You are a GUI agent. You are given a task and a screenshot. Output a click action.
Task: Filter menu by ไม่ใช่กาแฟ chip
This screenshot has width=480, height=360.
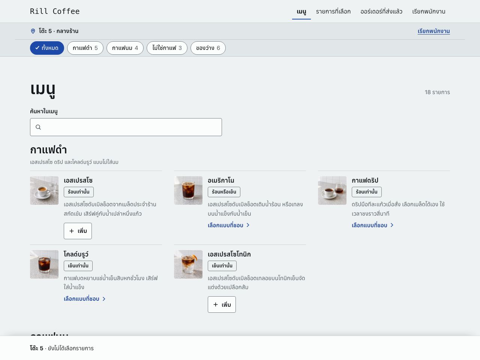(167, 48)
